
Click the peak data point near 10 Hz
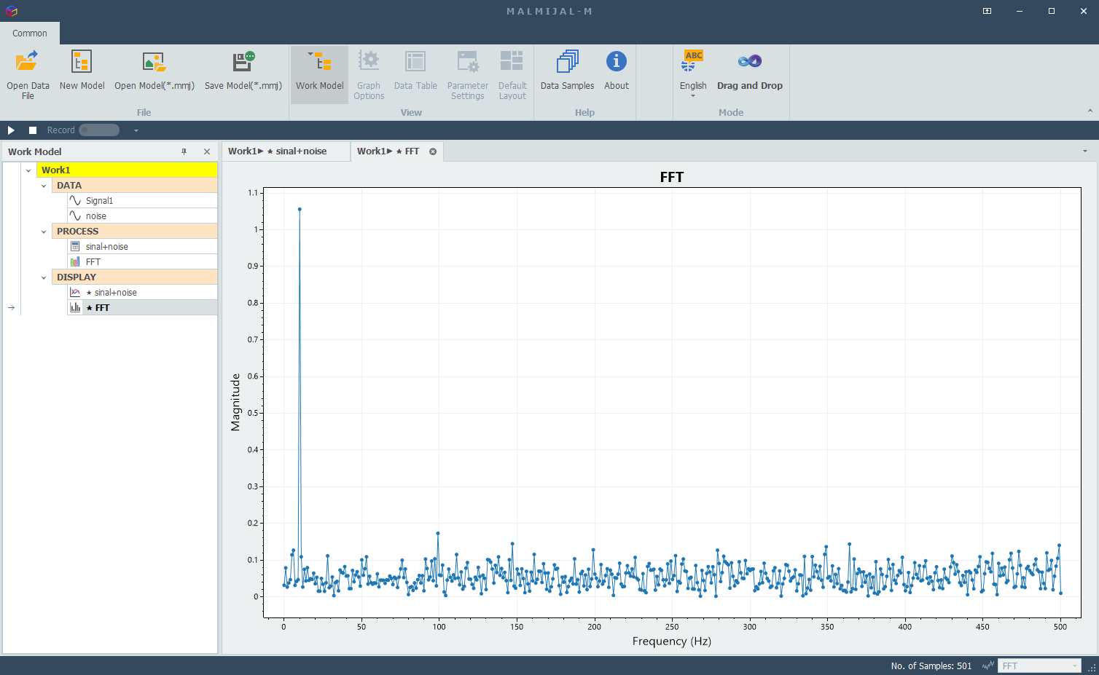point(300,209)
